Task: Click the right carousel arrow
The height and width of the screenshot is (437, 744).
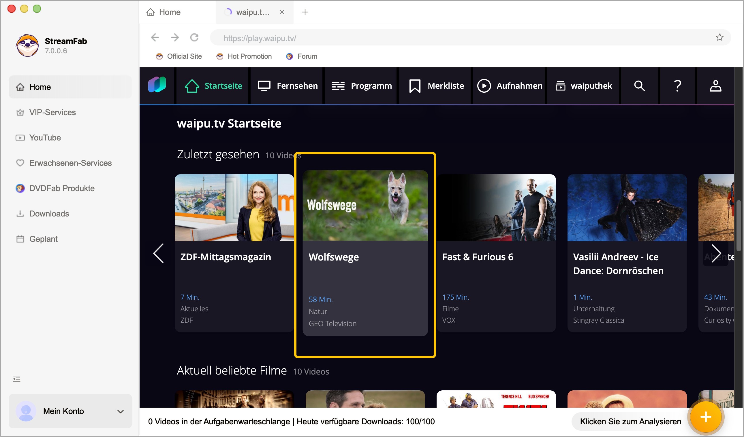Action: tap(717, 253)
